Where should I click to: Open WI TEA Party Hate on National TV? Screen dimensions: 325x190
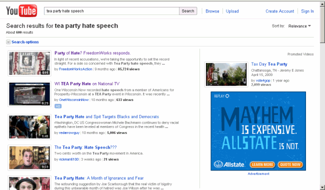tap(87, 83)
